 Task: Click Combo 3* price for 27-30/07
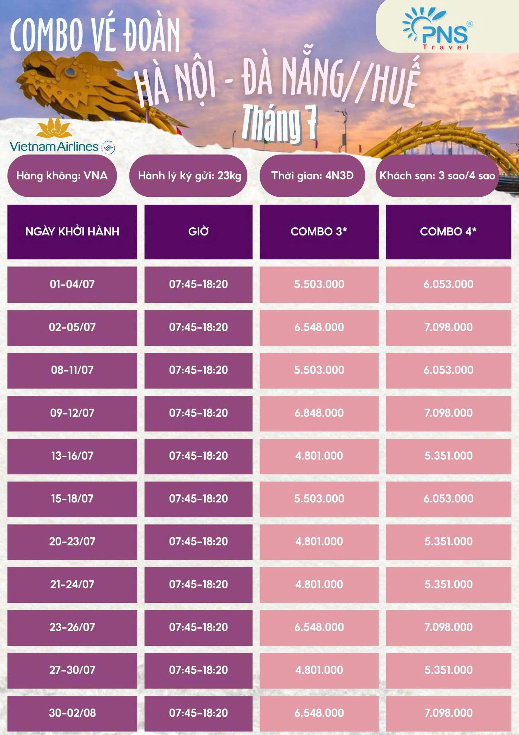coord(319,670)
